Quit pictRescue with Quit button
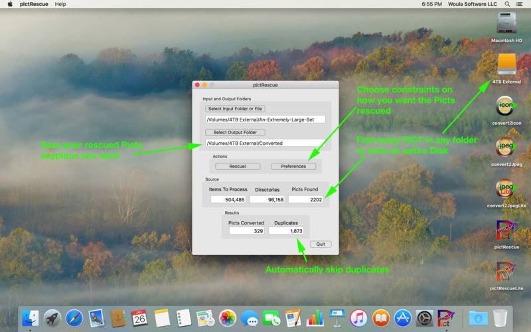Image resolution: width=531 pixels, height=332 pixels. (x=321, y=244)
